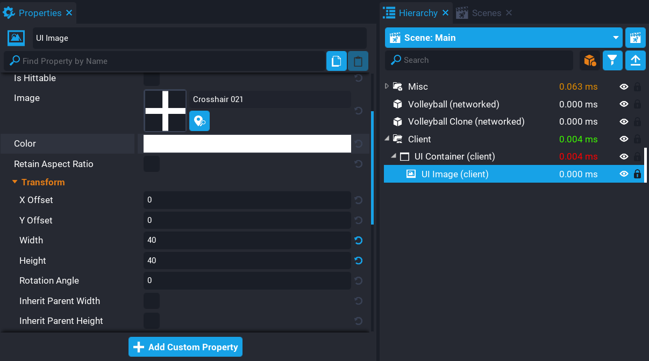Toggle the Inherit Parent Width checkbox
649x361 pixels.
point(152,301)
